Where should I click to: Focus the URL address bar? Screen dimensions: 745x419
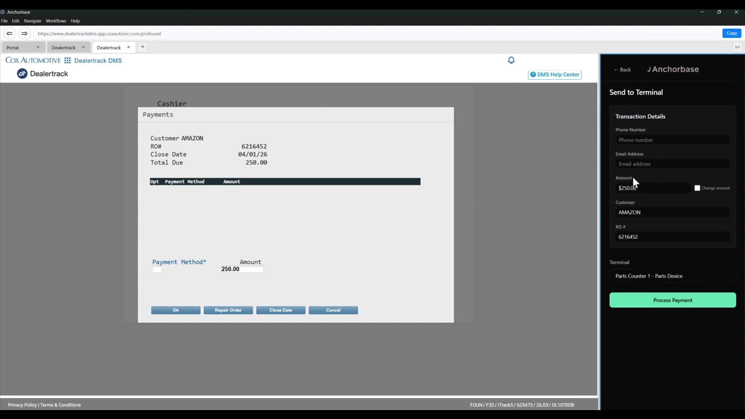click(x=376, y=34)
